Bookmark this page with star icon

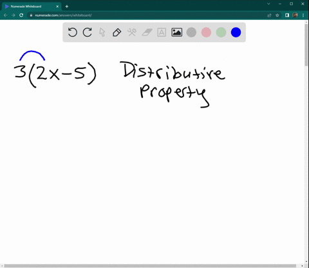click(x=277, y=15)
